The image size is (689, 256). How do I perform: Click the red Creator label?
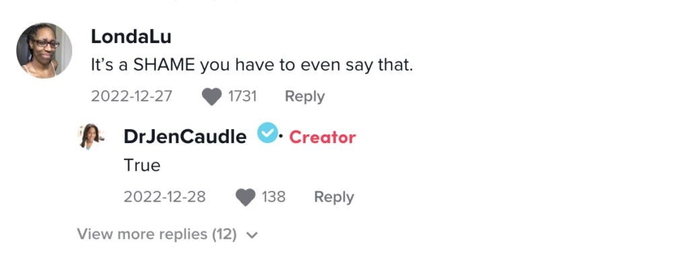coord(322,138)
